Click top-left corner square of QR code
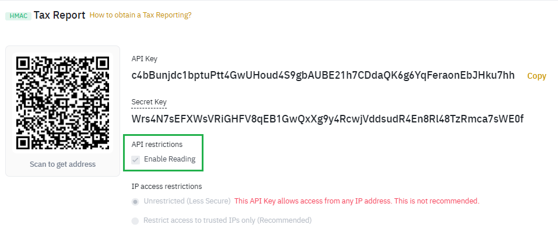Screen dimensions: 558x235 [24, 64]
